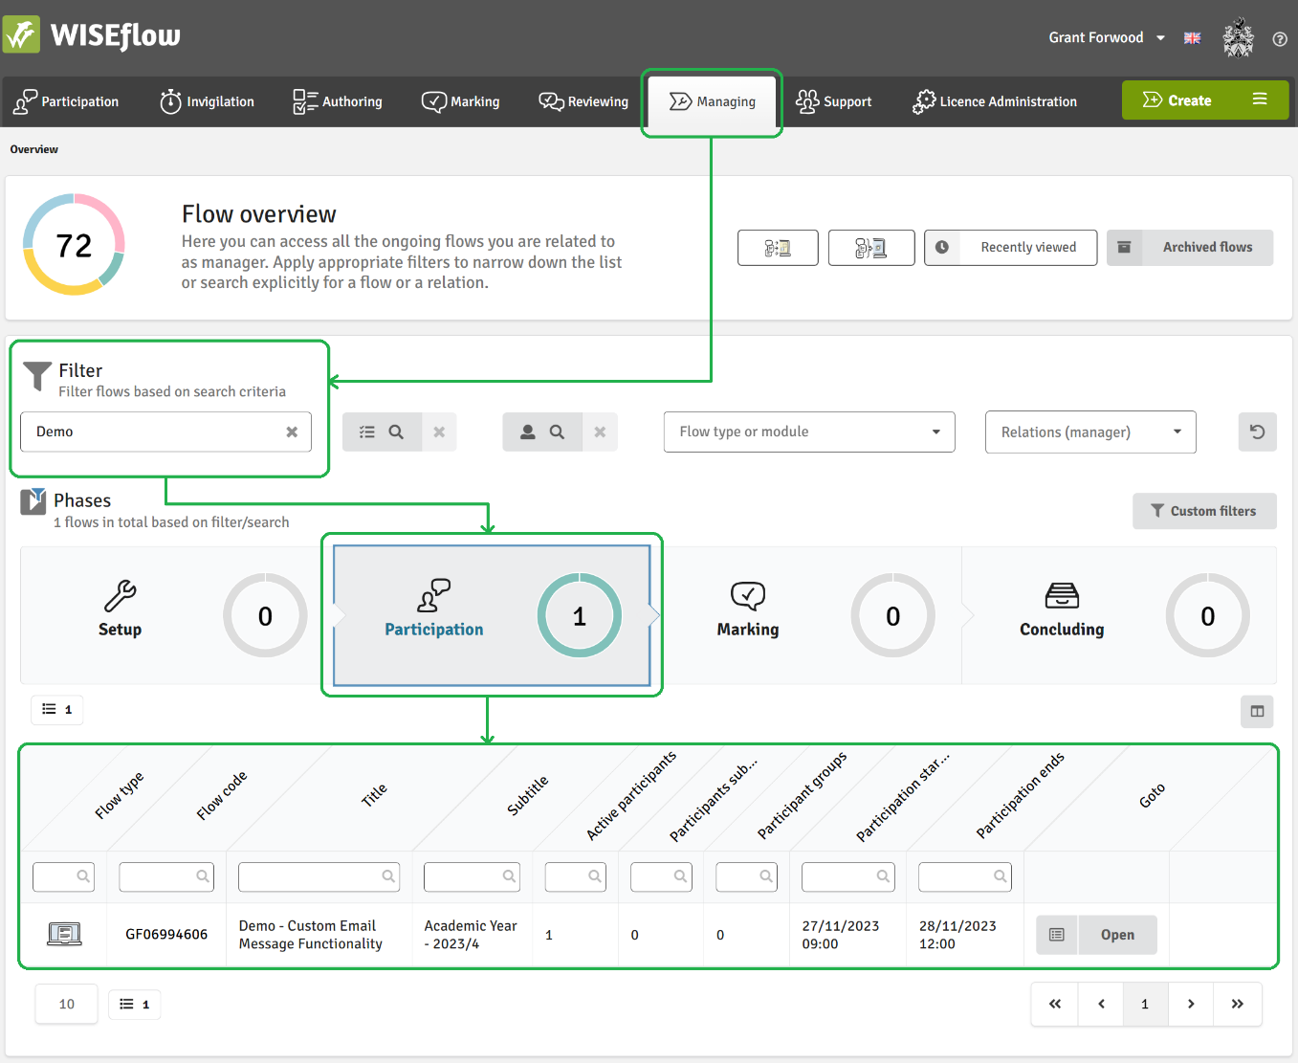The image size is (1298, 1063).
Task: Sort by Subtitle column header
Action: (x=527, y=795)
